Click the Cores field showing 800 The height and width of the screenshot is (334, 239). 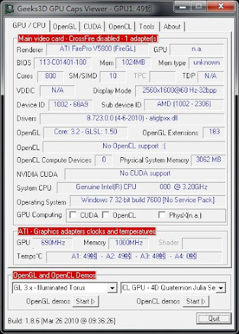tap(50, 76)
